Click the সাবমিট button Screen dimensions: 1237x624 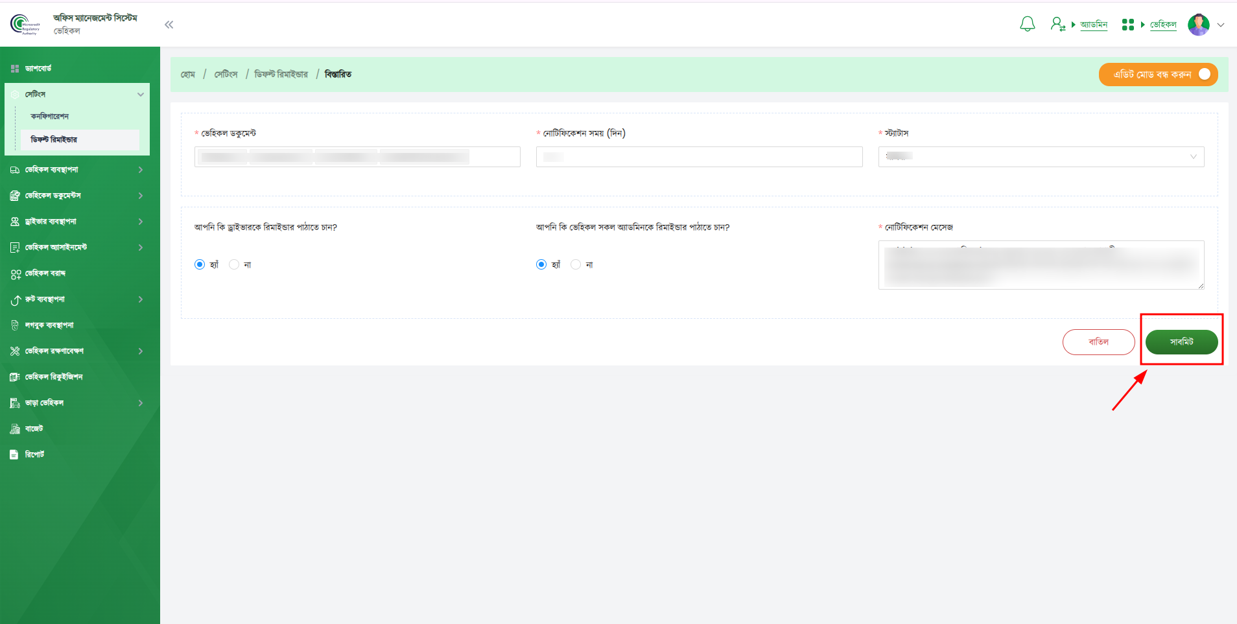[1181, 342]
